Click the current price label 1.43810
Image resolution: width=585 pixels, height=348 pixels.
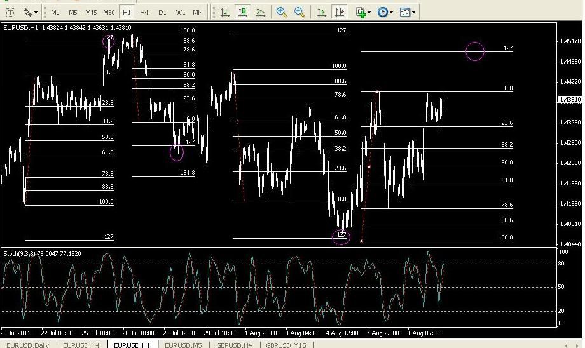coord(570,100)
